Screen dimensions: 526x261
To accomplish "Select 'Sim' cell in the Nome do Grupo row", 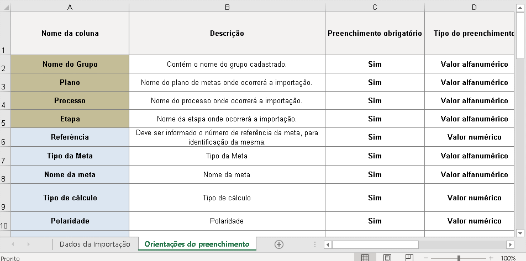I will (375, 64).
